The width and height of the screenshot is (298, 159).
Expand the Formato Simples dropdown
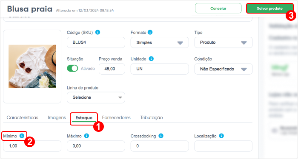[160, 42]
